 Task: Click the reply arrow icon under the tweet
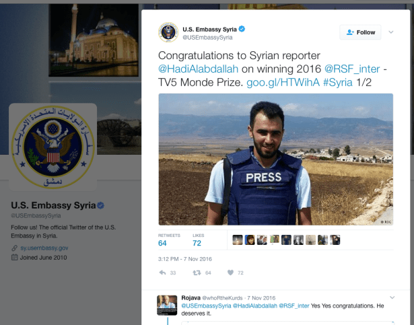pos(162,273)
